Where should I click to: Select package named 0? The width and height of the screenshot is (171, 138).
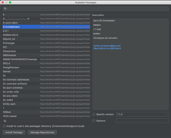46,15
